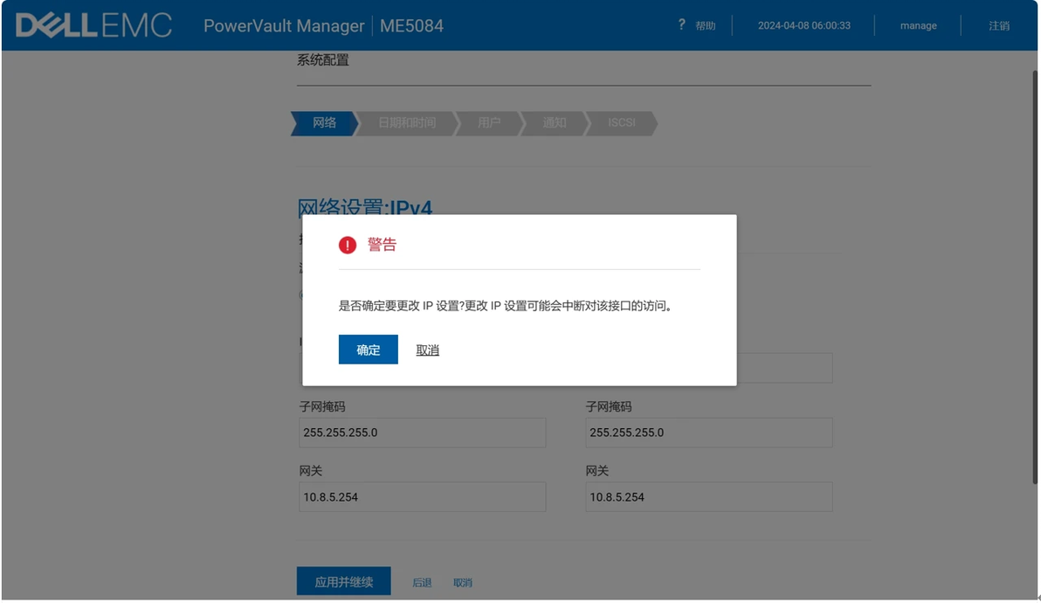This screenshot has width=1041, height=603.
Task: Select the 日期和时间 wizard step
Action: point(407,123)
